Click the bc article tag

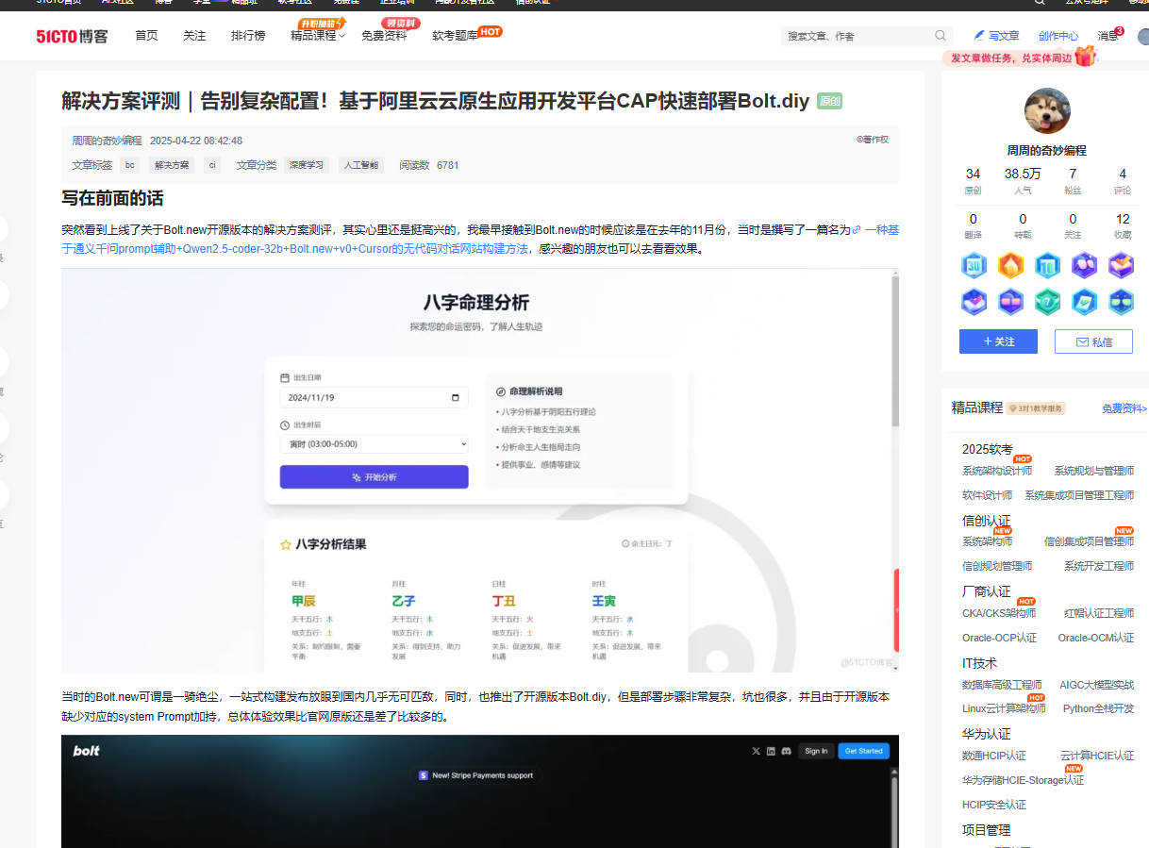coord(130,165)
